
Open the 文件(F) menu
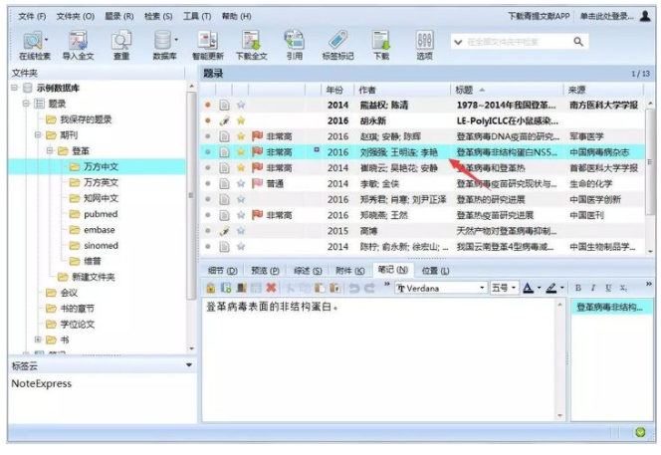[x=33, y=16]
